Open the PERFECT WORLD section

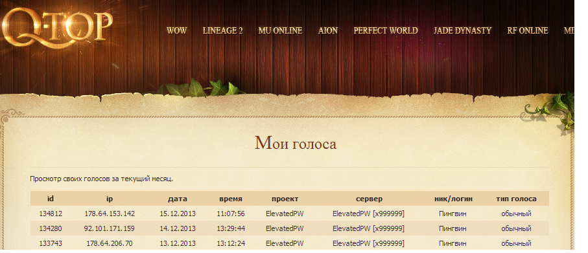coord(386,30)
